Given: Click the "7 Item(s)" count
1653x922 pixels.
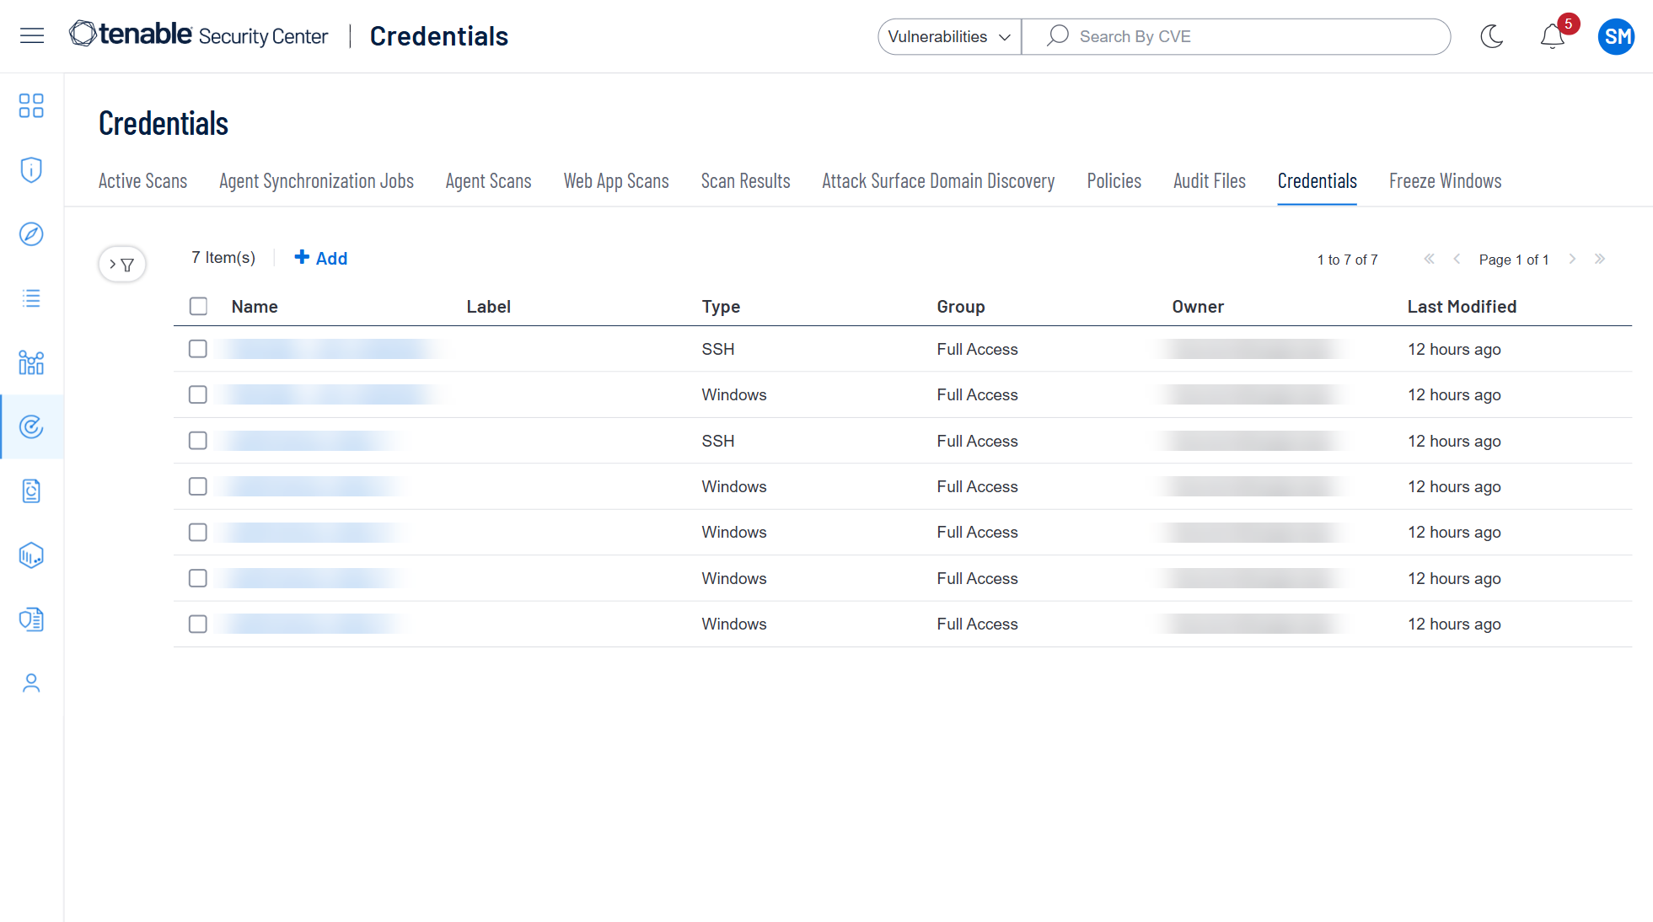Looking at the screenshot, I should coord(223,257).
